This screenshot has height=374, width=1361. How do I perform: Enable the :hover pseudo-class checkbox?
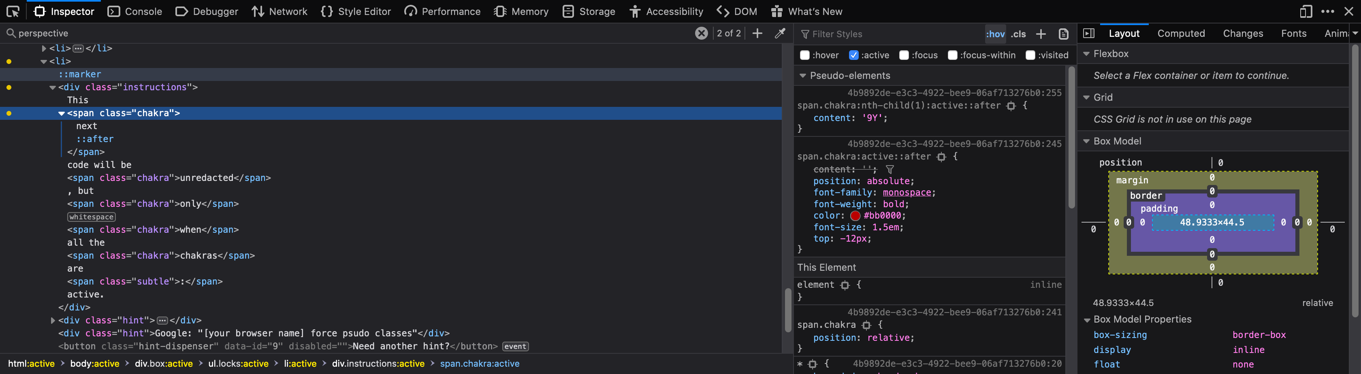[805, 55]
